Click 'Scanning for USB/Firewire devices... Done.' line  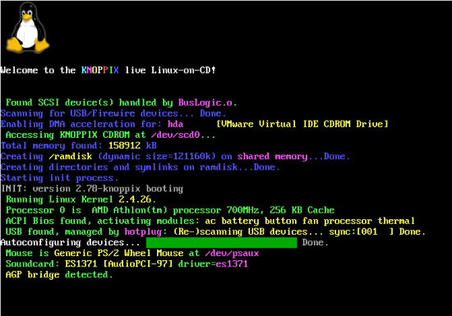113,113
